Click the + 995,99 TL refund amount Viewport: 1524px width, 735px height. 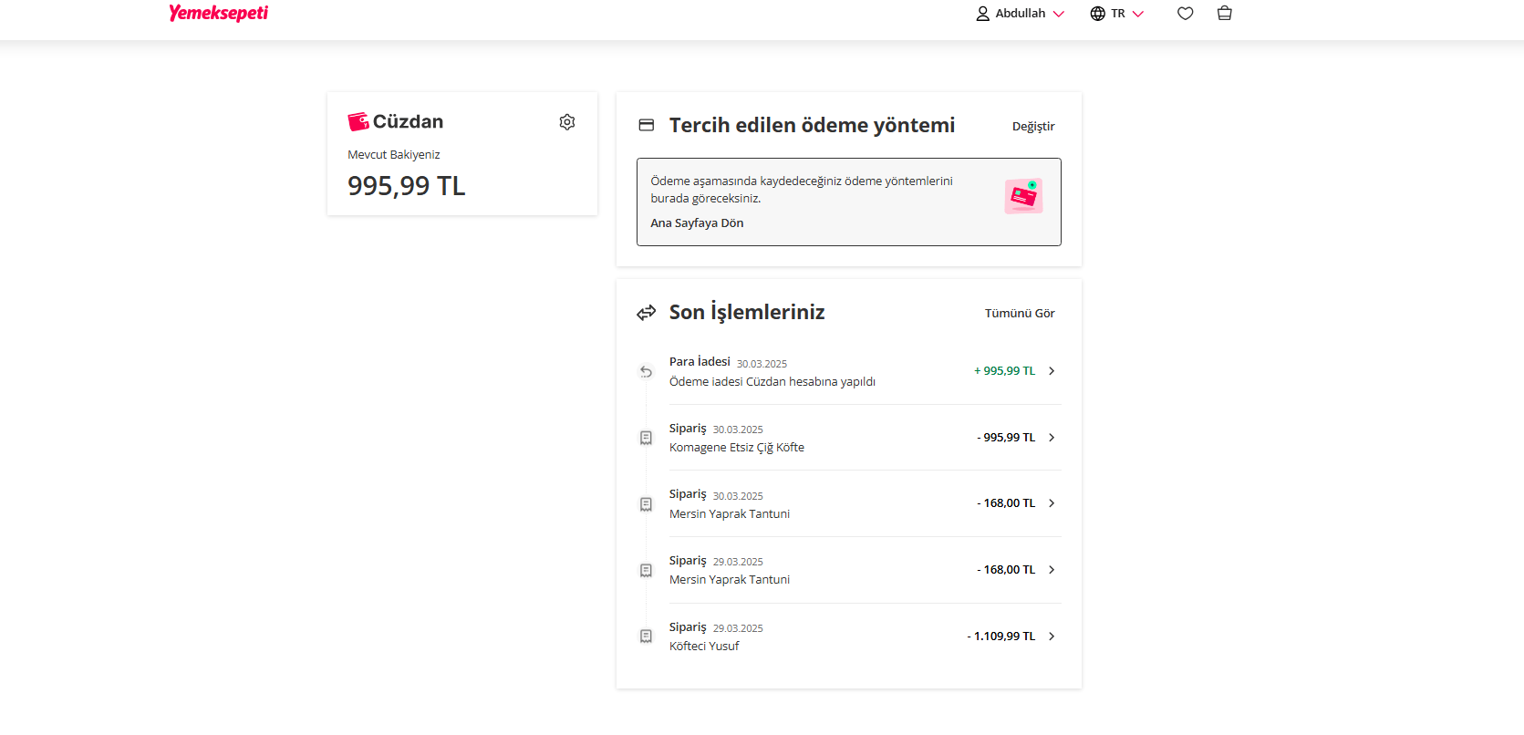pos(1004,371)
